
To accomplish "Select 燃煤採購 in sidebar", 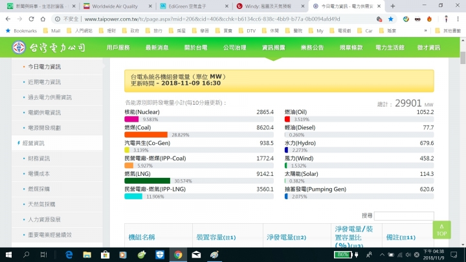I will click(x=39, y=189).
